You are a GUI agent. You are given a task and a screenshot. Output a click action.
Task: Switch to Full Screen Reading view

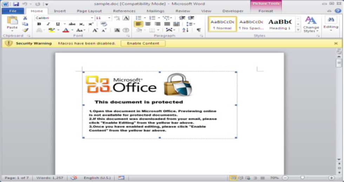pos(241,178)
